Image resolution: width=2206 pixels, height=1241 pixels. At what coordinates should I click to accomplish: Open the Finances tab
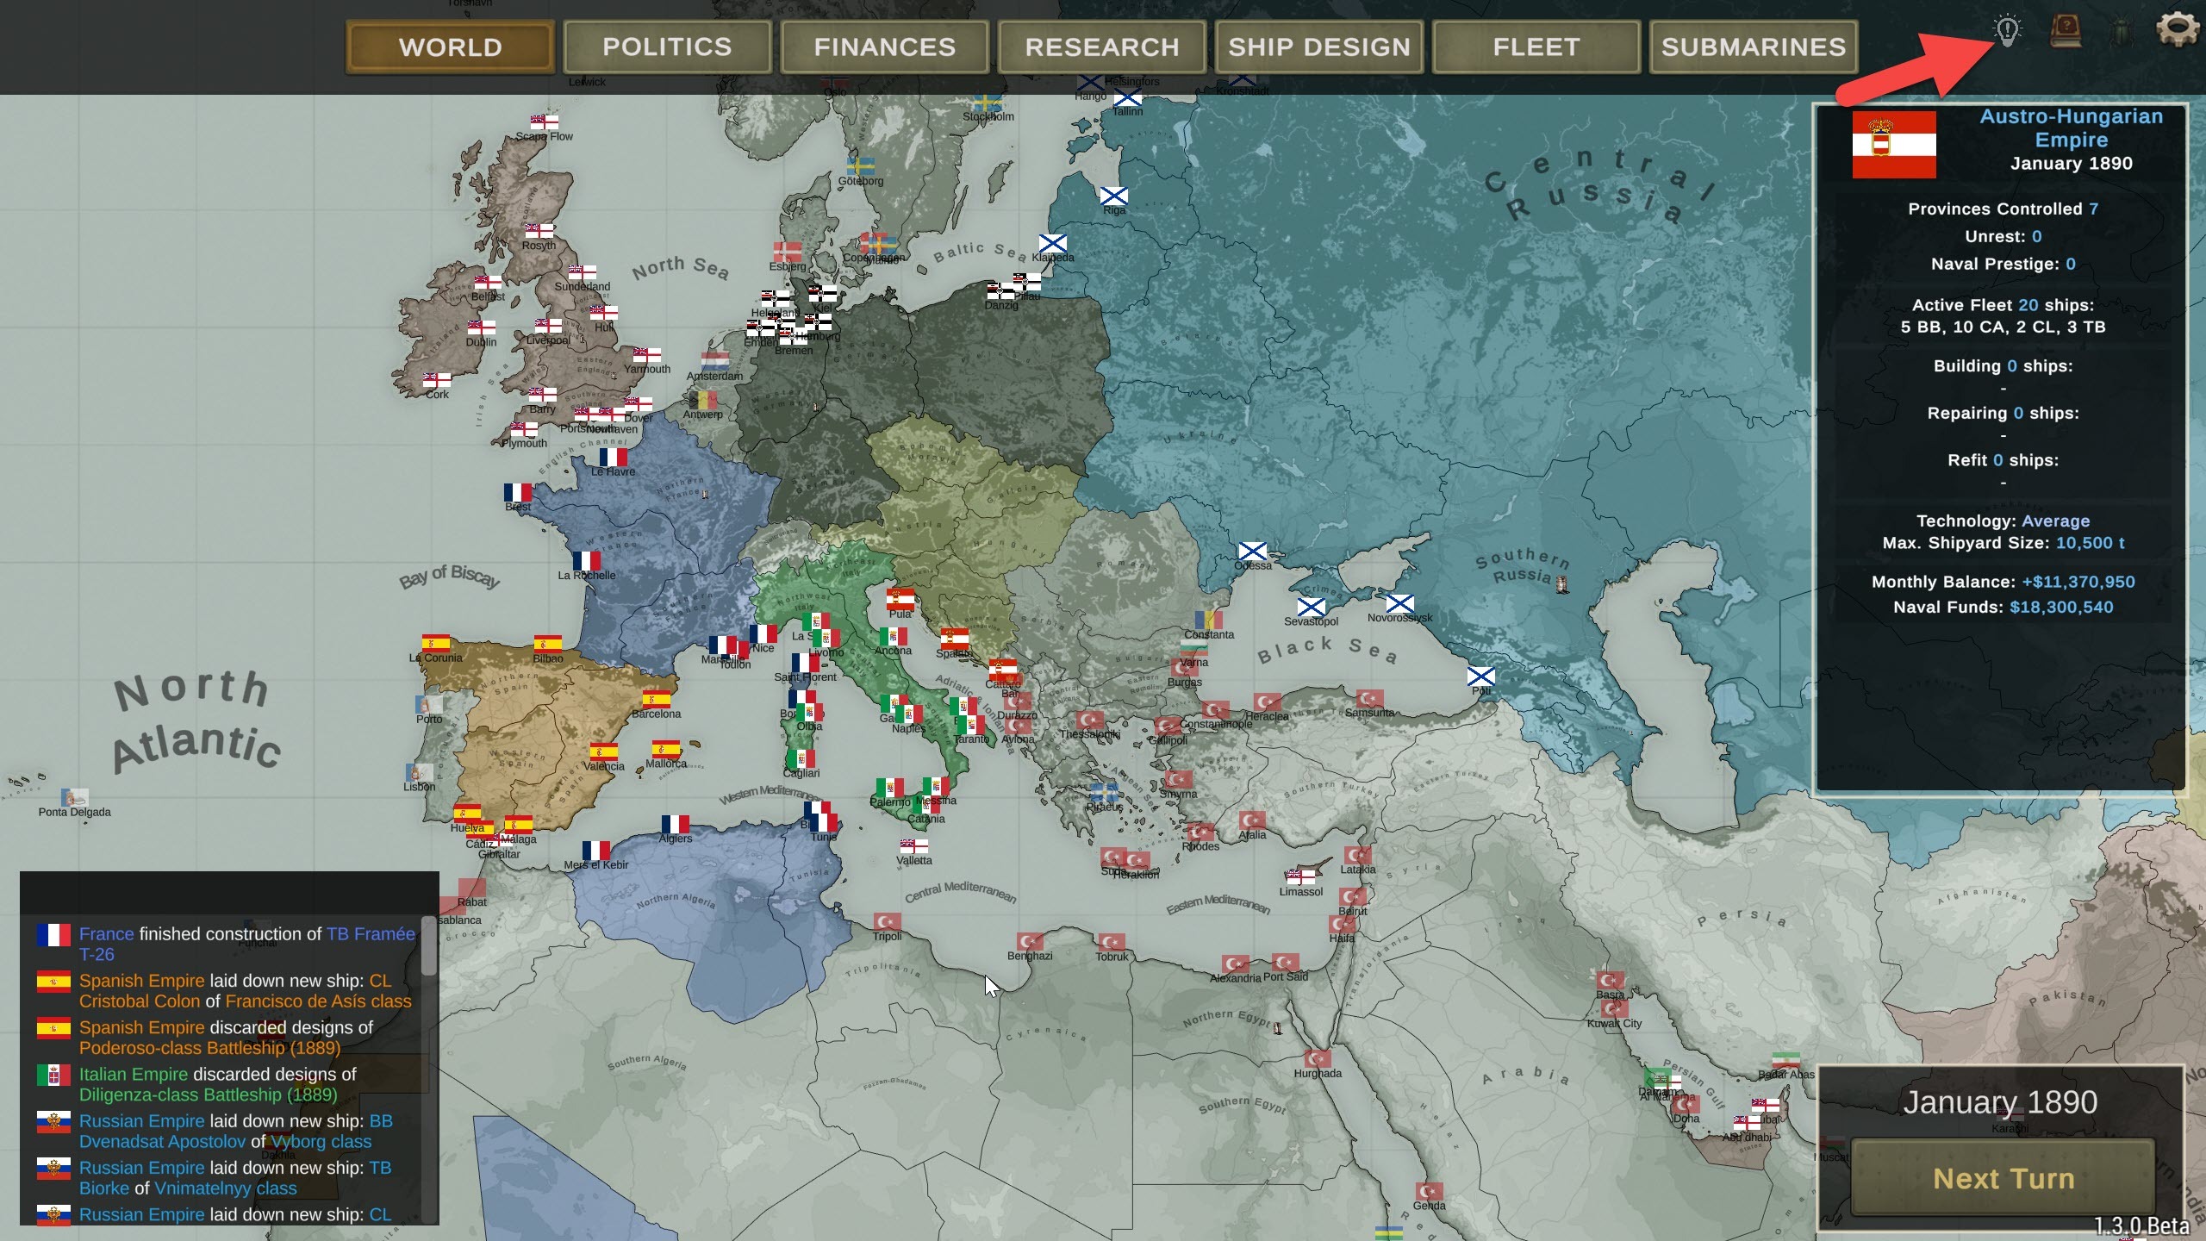(x=884, y=47)
